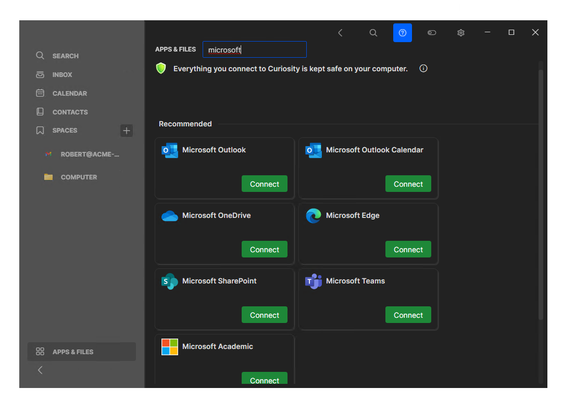
Task: Click the folder icon beside Computer
Action: [48, 177]
